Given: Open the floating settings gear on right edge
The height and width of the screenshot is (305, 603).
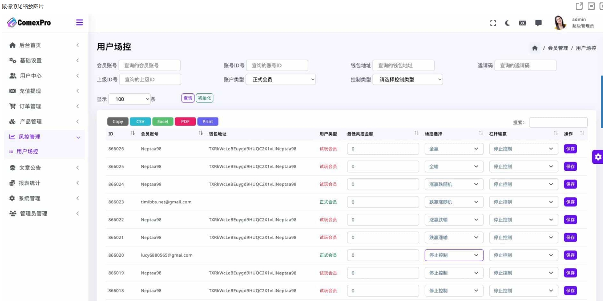Looking at the screenshot, I should (598, 157).
